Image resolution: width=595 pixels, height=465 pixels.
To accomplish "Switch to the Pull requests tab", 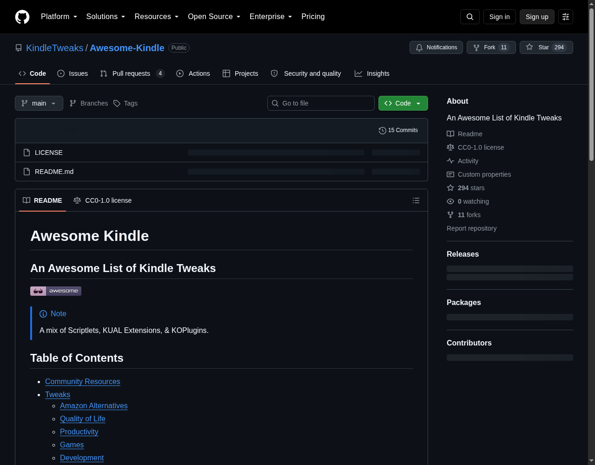I will (x=132, y=73).
